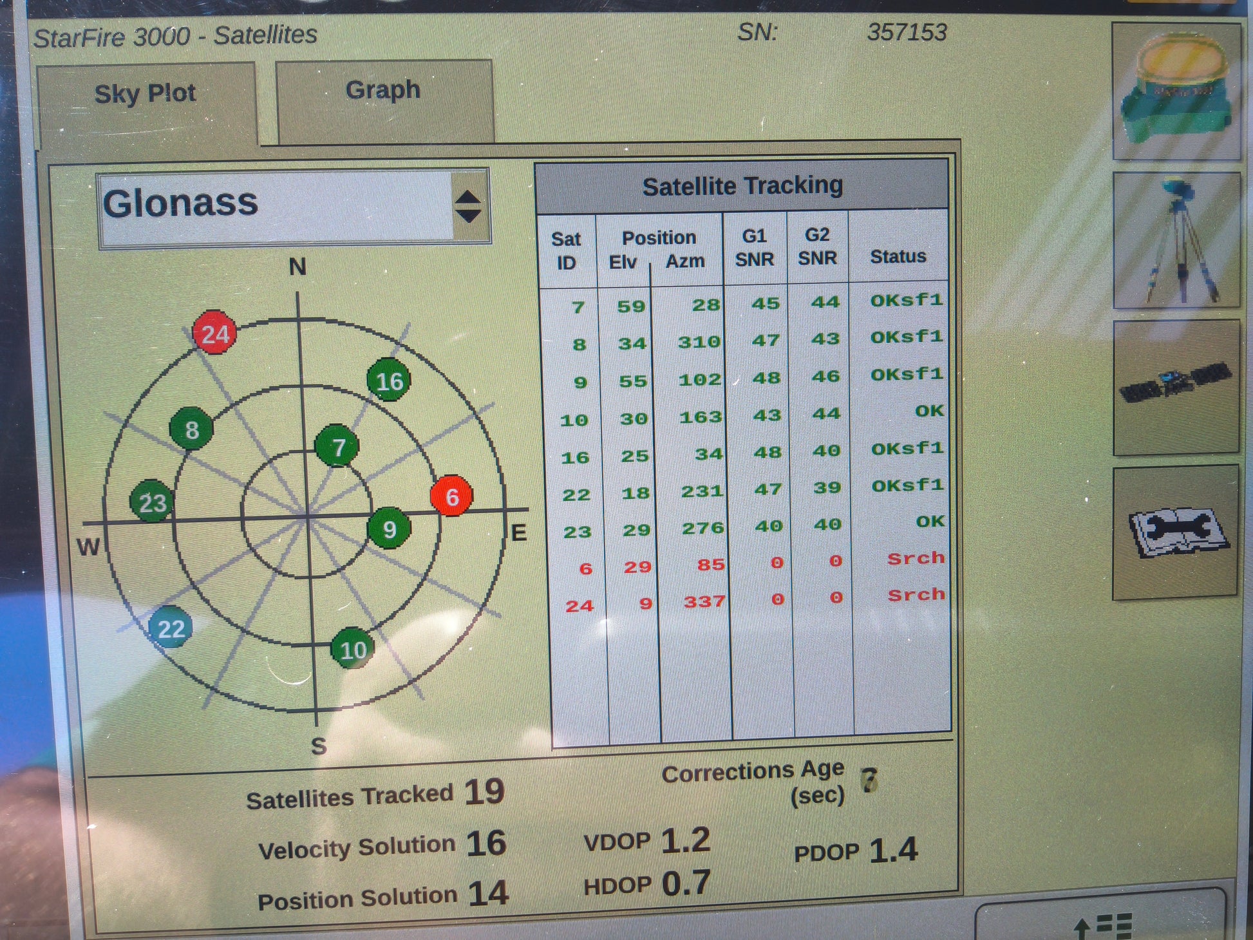Open the wrench manual diagnostics icon
This screenshot has height=940, width=1253.
coord(1176,532)
